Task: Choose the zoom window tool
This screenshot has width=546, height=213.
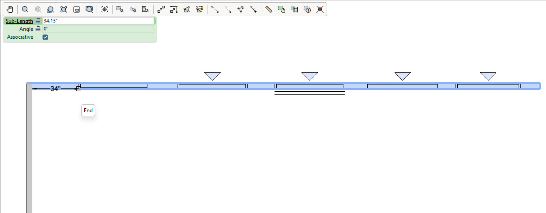Action: pos(51,9)
